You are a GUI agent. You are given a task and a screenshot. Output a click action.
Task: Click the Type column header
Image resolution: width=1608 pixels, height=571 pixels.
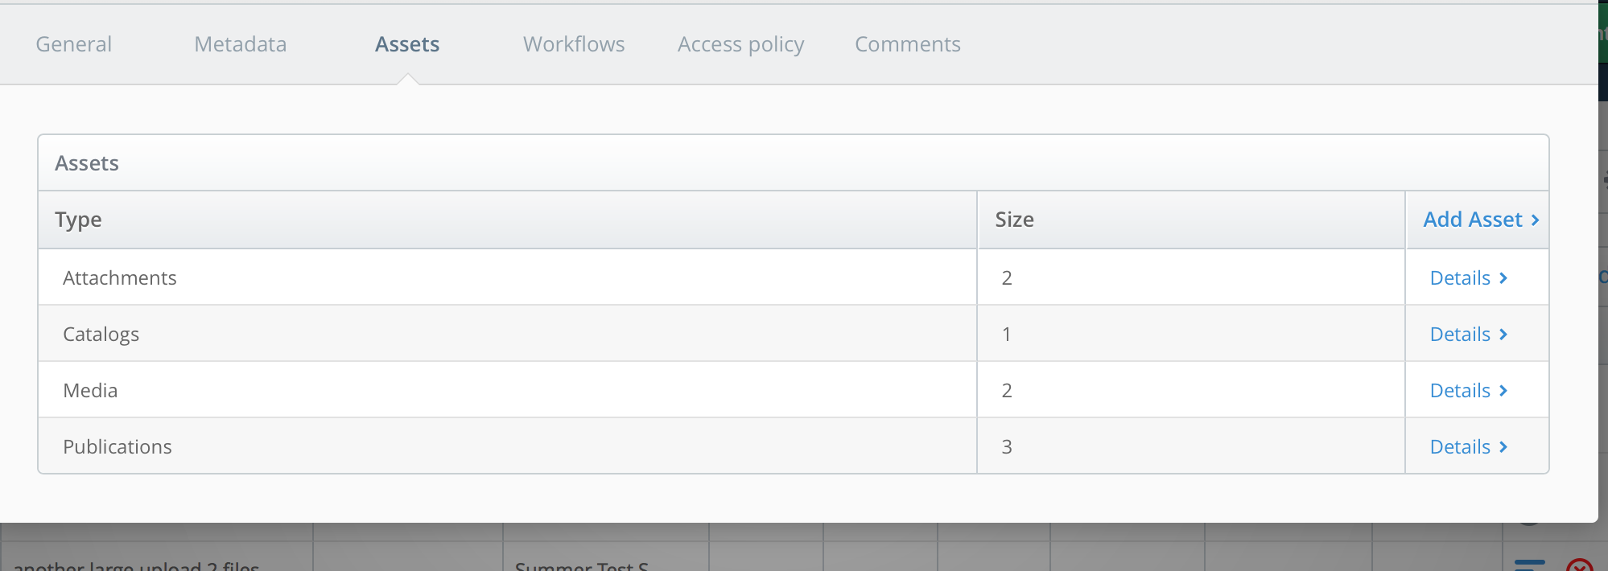coord(79,220)
